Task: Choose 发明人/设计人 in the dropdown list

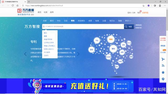Action: click(49, 49)
